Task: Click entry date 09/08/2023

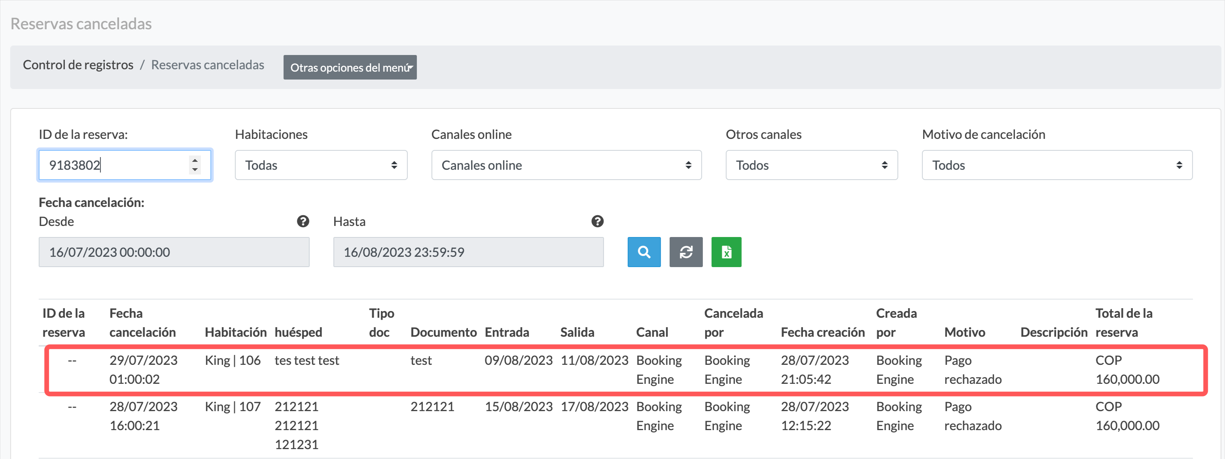Action: 518,360
